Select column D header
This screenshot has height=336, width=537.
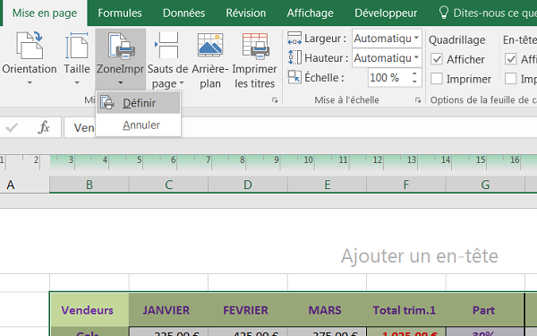248,185
